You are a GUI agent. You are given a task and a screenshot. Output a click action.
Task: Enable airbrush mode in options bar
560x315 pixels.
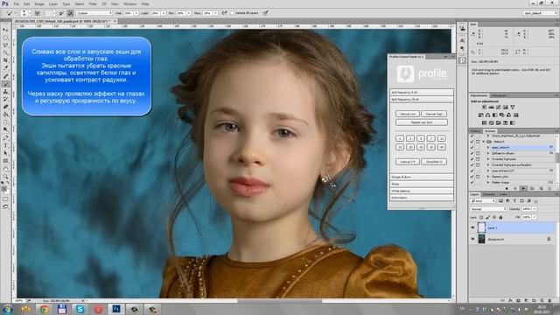click(224, 13)
